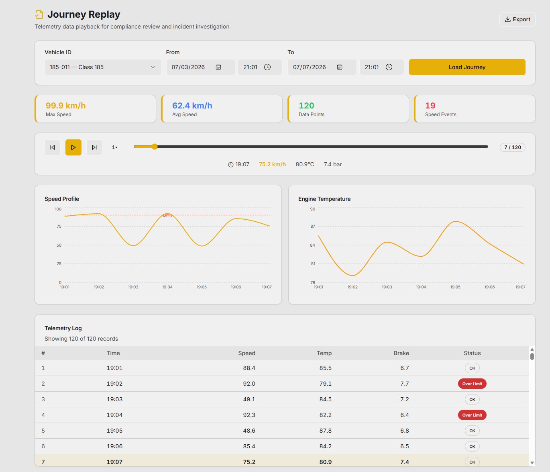Click the Over Limit badge in row 19:02
Screen dimensions: 550x472
pos(472,384)
